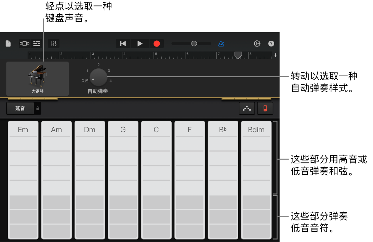Viewport: 373px width, 242px height.
Task: Open Tracks view button
Action: (x=36, y=43)
